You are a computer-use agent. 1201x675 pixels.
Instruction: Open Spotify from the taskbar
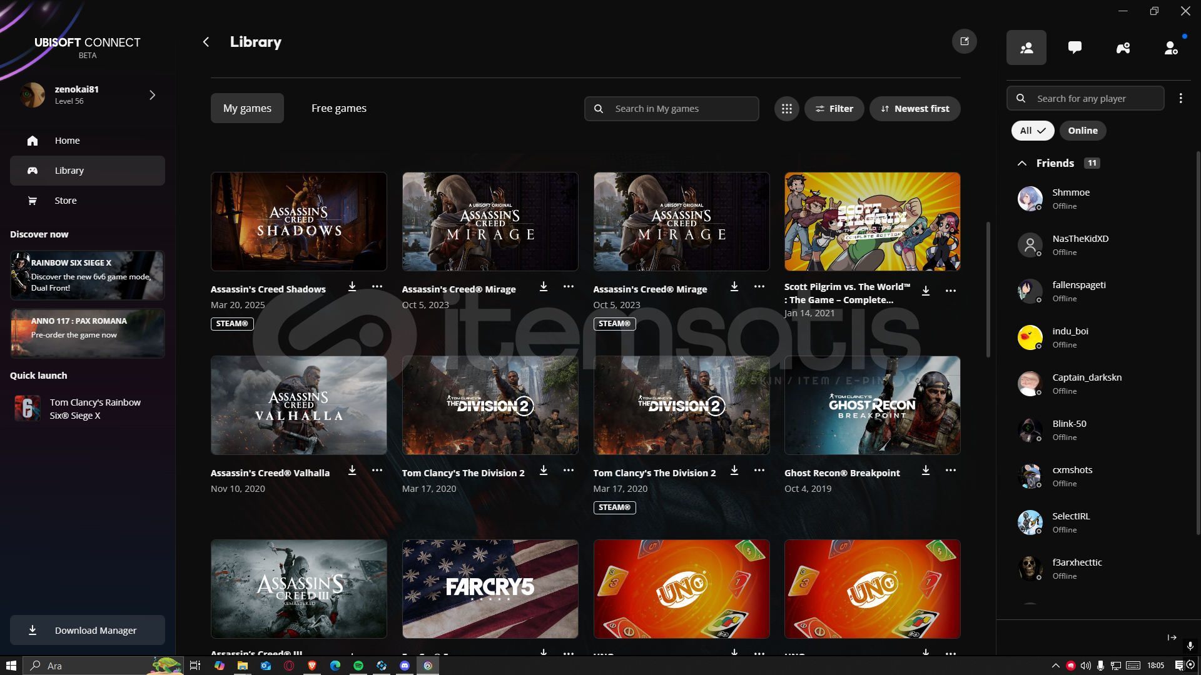coord(358,666)
